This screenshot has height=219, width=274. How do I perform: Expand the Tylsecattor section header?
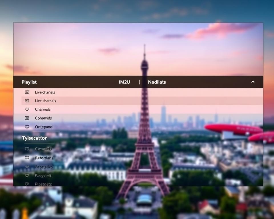coord(34,138)
